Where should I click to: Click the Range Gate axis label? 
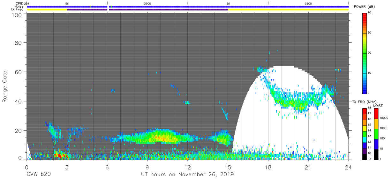5,87
